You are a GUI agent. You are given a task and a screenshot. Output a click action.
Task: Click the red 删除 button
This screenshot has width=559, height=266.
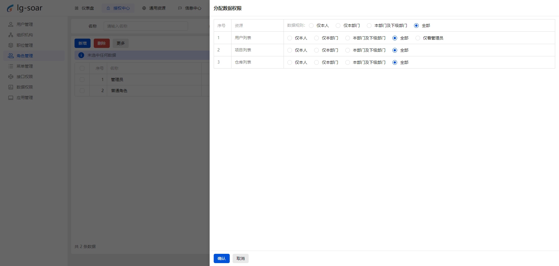pos(102,43)
